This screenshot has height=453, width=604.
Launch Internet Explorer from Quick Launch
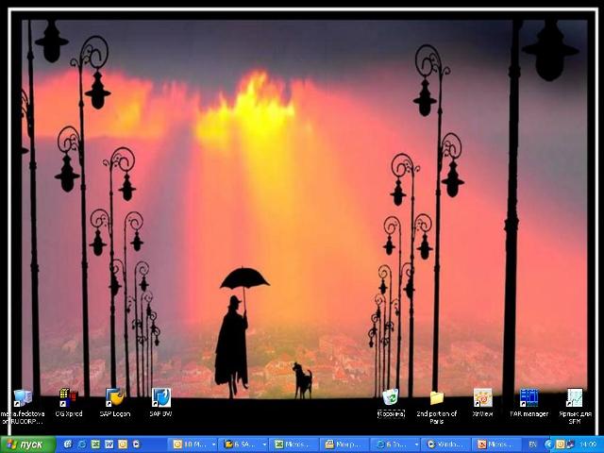(82, 445)
